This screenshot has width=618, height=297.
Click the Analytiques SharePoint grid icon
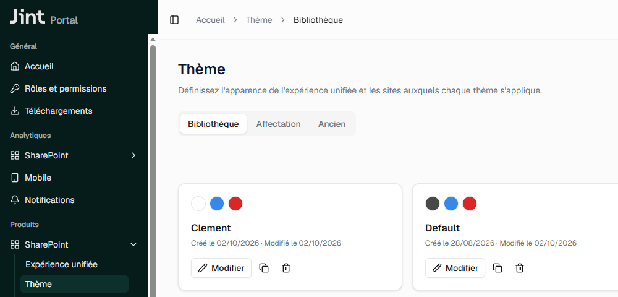[x=15, y=155]
